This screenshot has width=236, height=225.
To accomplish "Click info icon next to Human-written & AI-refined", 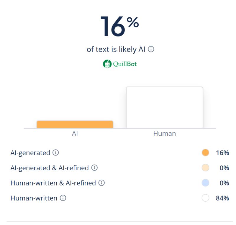I will 101,183.
